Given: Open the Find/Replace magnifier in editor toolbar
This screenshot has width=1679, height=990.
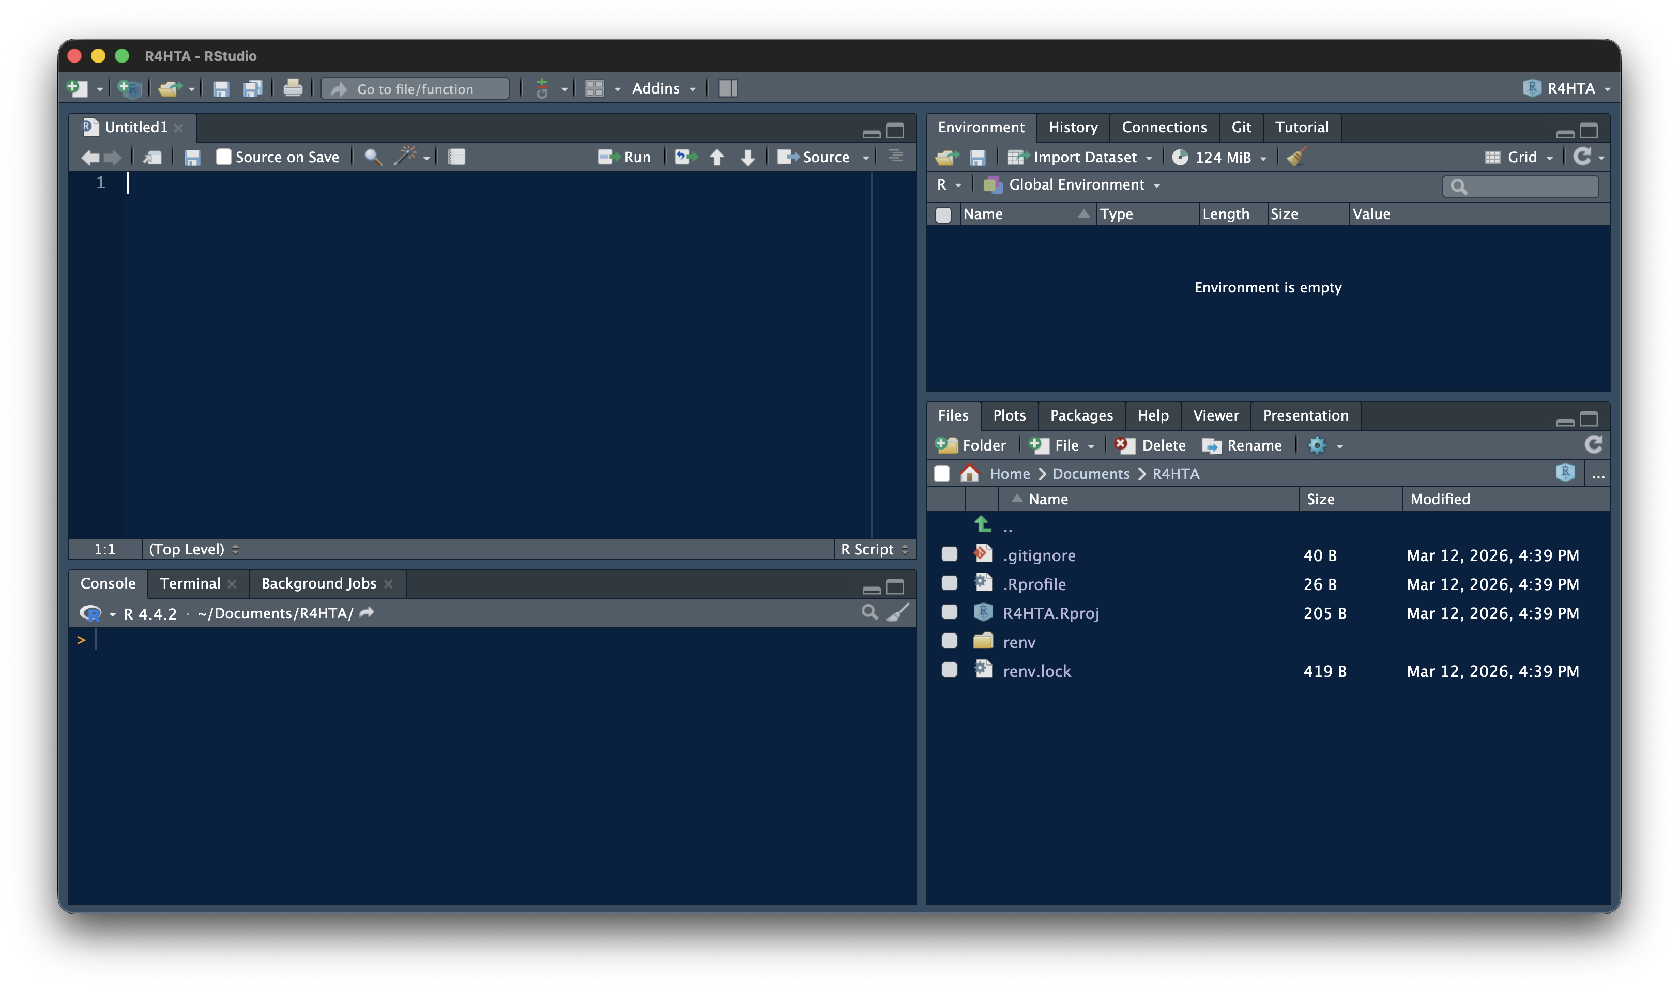Looking at the screenshot, I should (x=372, y=157).
